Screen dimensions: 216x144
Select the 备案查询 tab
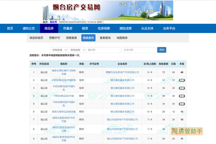tap(105, 38)
